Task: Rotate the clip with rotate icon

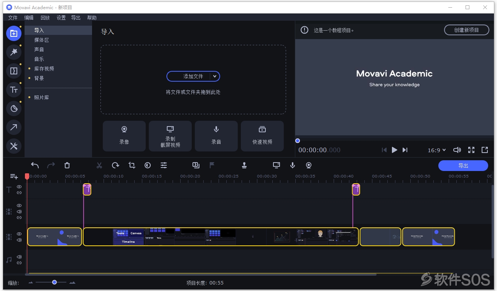Action: coord(115,165)
